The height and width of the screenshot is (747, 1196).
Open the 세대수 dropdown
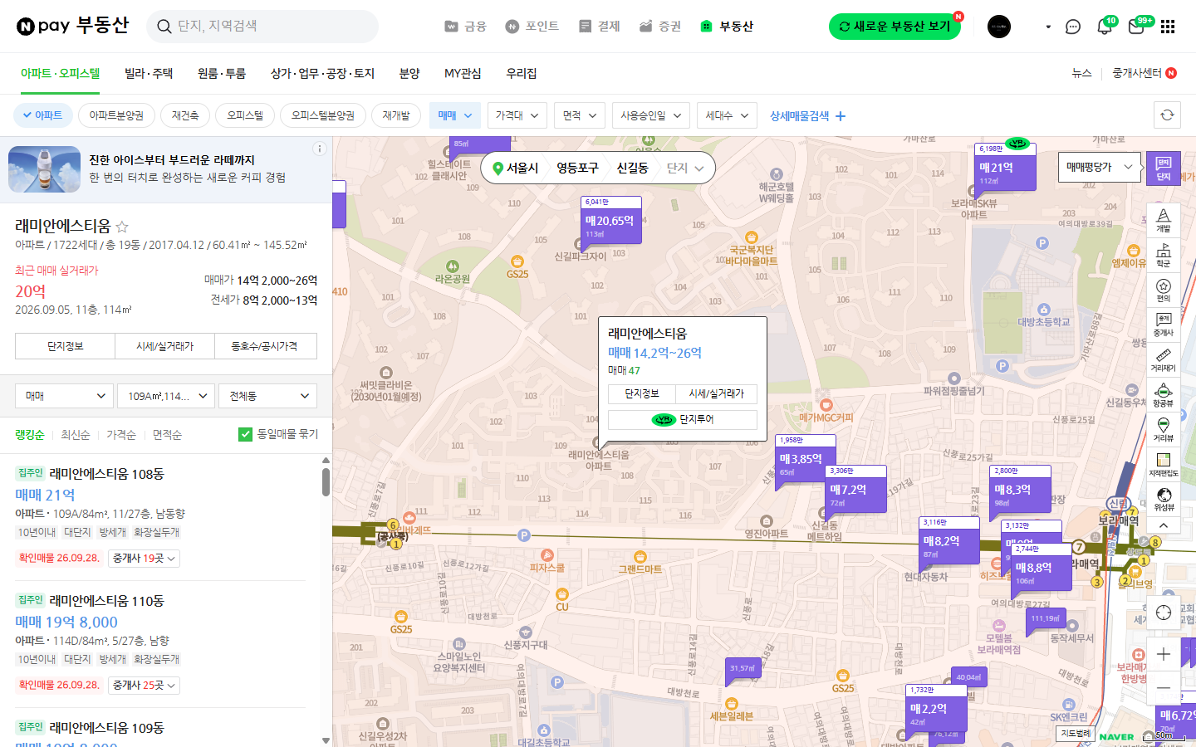[x=727, y=115]
